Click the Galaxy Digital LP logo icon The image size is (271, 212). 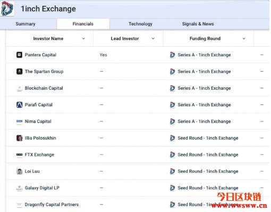click(x=19, y=188)
